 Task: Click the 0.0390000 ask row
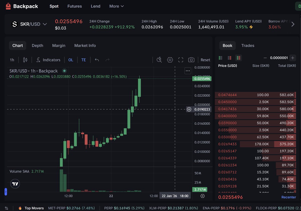tap(256, 123)
